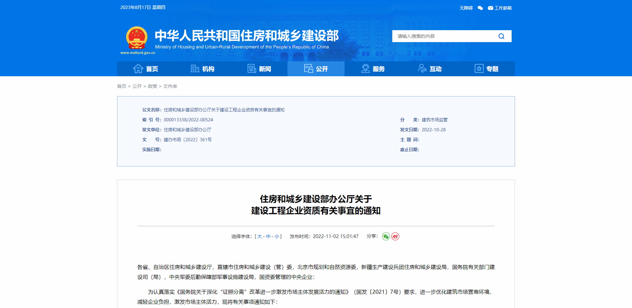Click the 工作邮箱 envelope icon

click(x=490, y=8)
